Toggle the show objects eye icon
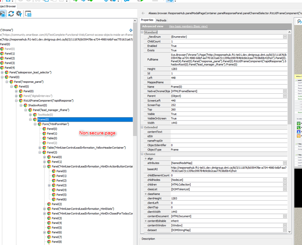Viewport: 302px width, 245px height. tap(3, 14)
